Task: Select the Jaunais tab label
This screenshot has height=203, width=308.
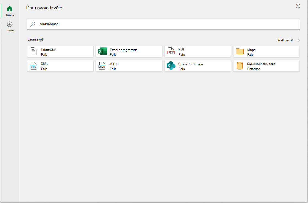Action: click(x=10, y=30)
